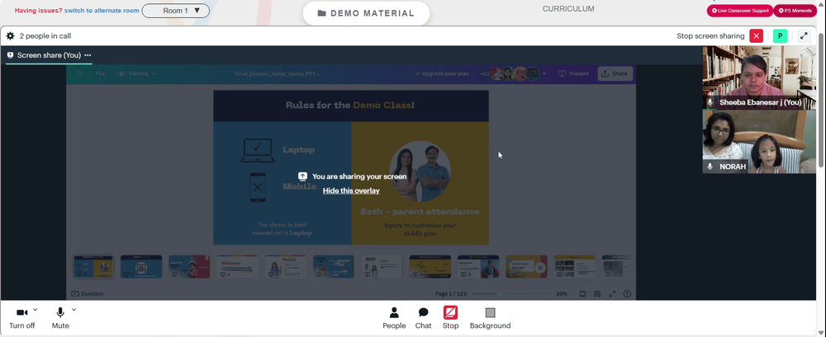Image resolution: width=826 pixels, height=337 pixels.
Task: Select NORAH video tile
Action: (x=759, y=142)
